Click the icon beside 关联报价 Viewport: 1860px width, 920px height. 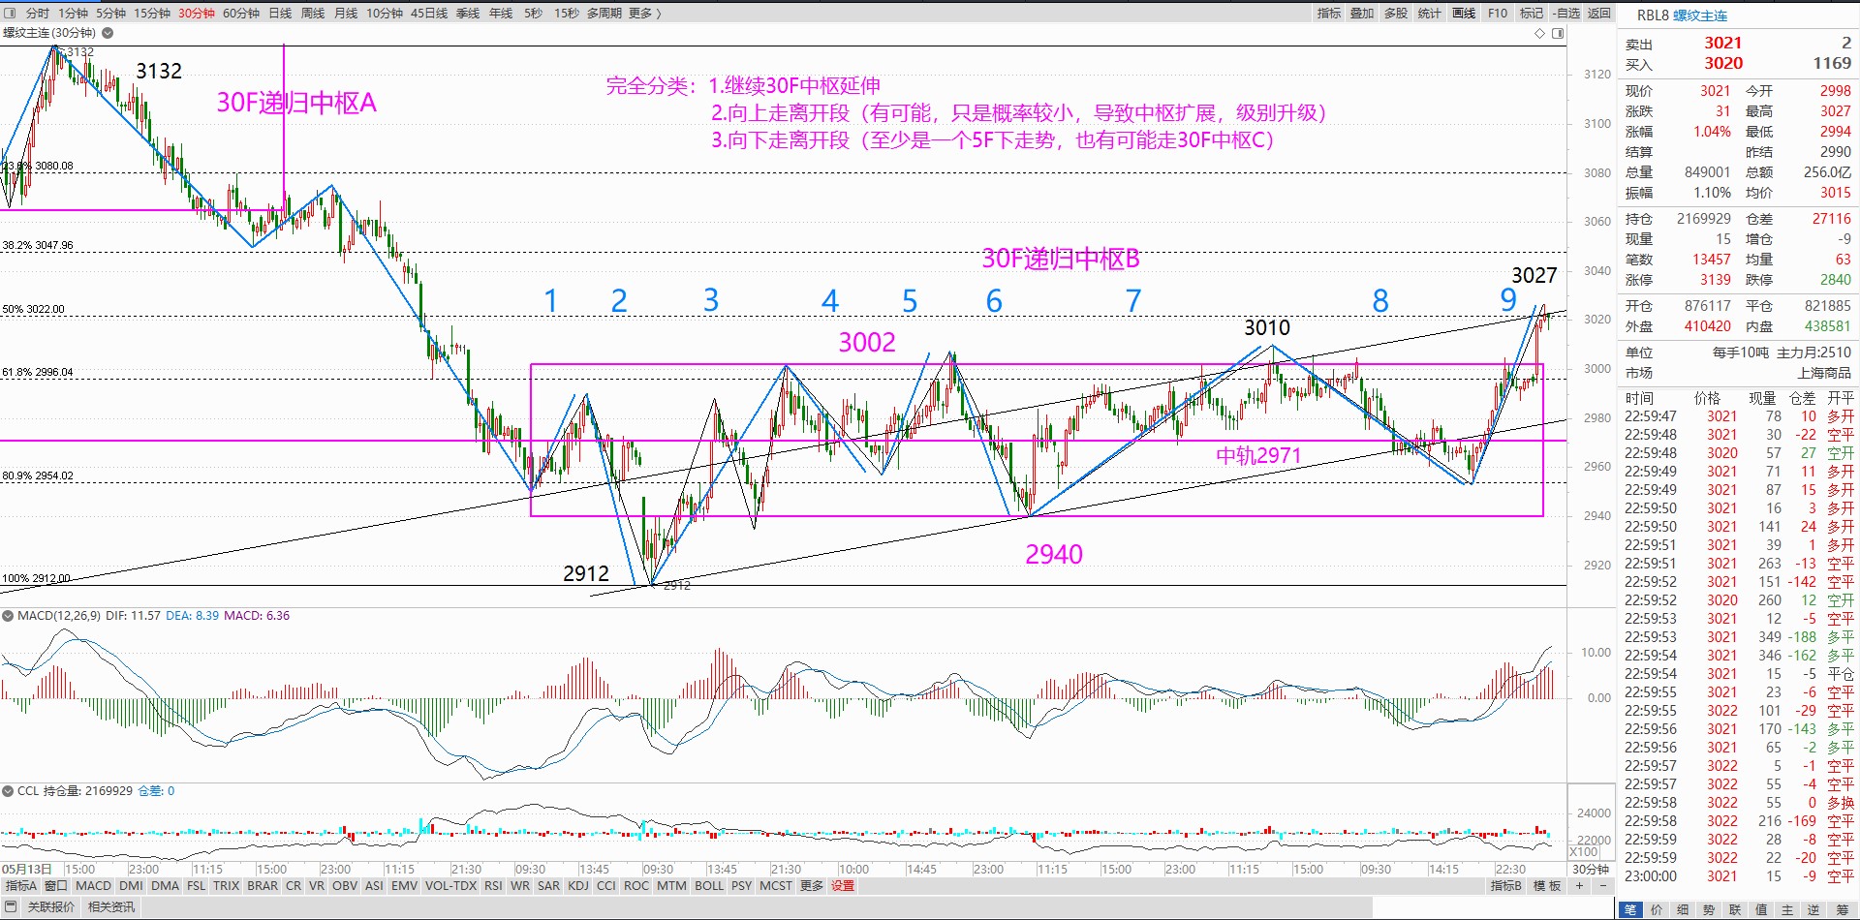coord(11,907)
